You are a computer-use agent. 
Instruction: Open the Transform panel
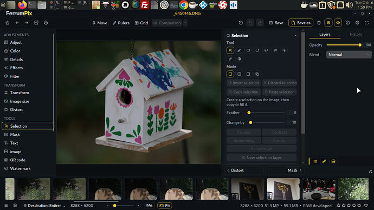coord(28,93)
